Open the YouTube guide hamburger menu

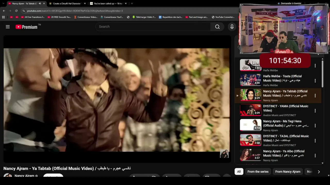[x=8, y=27]
